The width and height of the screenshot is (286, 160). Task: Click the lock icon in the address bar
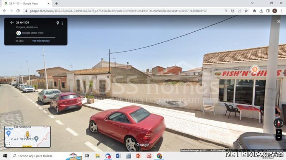click(x=26, y=11)
